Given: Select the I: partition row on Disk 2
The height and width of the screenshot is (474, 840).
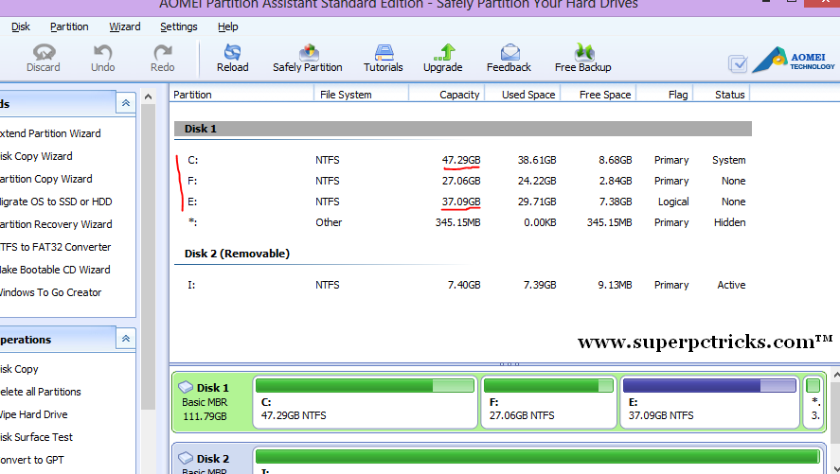Looking at the screenshot, I should click(x=463, y=285).
